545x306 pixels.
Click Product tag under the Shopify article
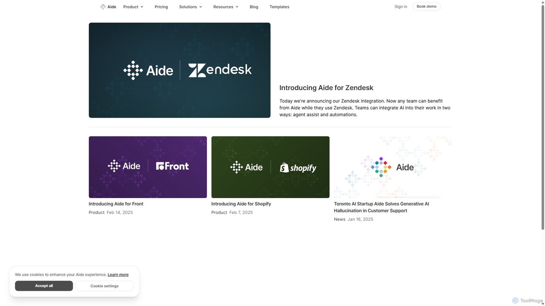pos(219,212)
